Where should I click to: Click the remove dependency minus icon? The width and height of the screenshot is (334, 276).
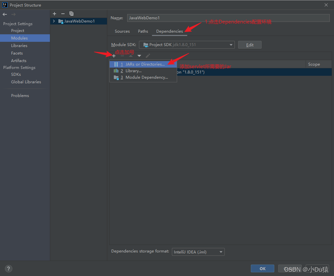[x=122, y=56]
